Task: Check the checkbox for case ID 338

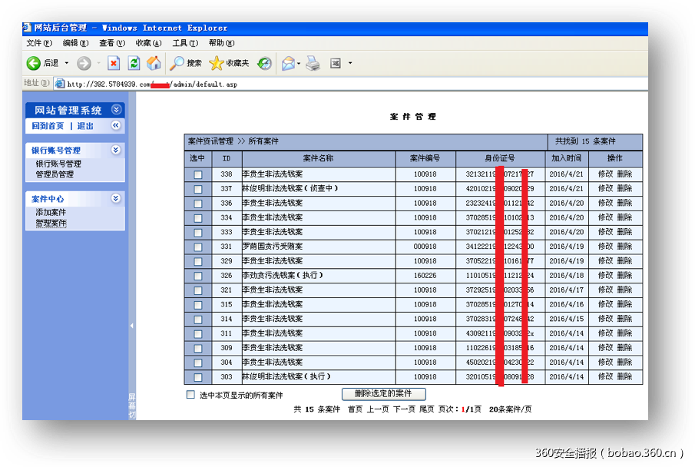Action: click(198, 174)
